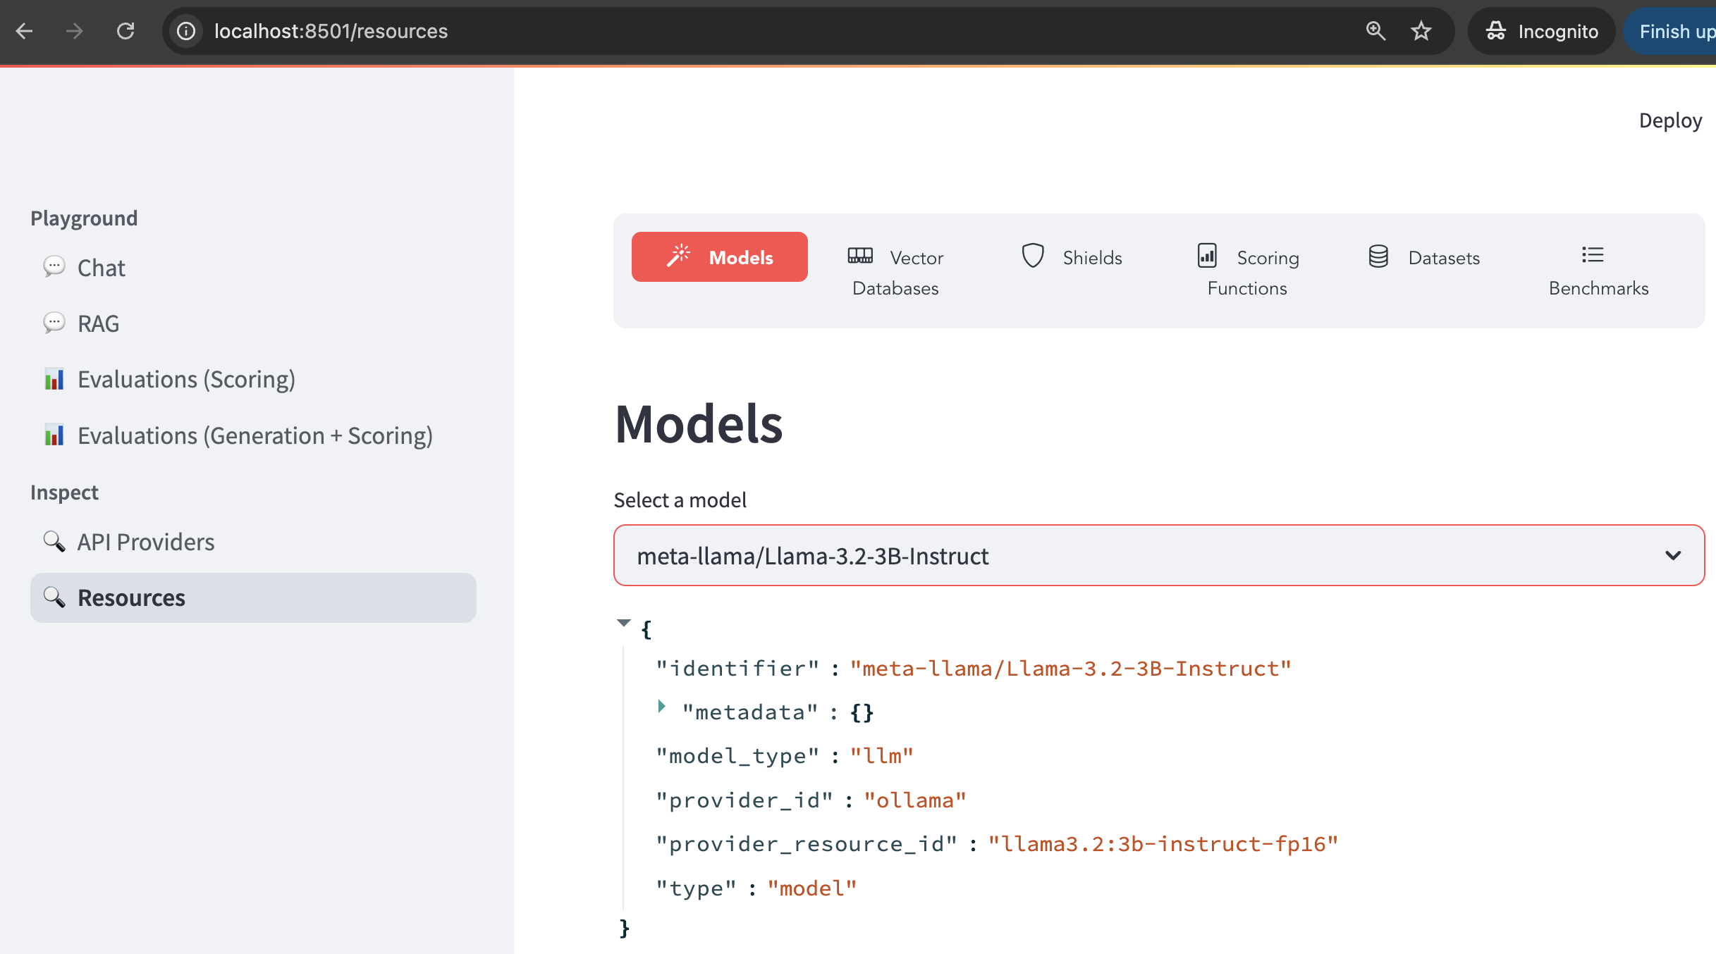This screenshot has height=954, width=1716.
Task: Open Evaluations (Generation + Scoring) page
Action: pos(255,435)
